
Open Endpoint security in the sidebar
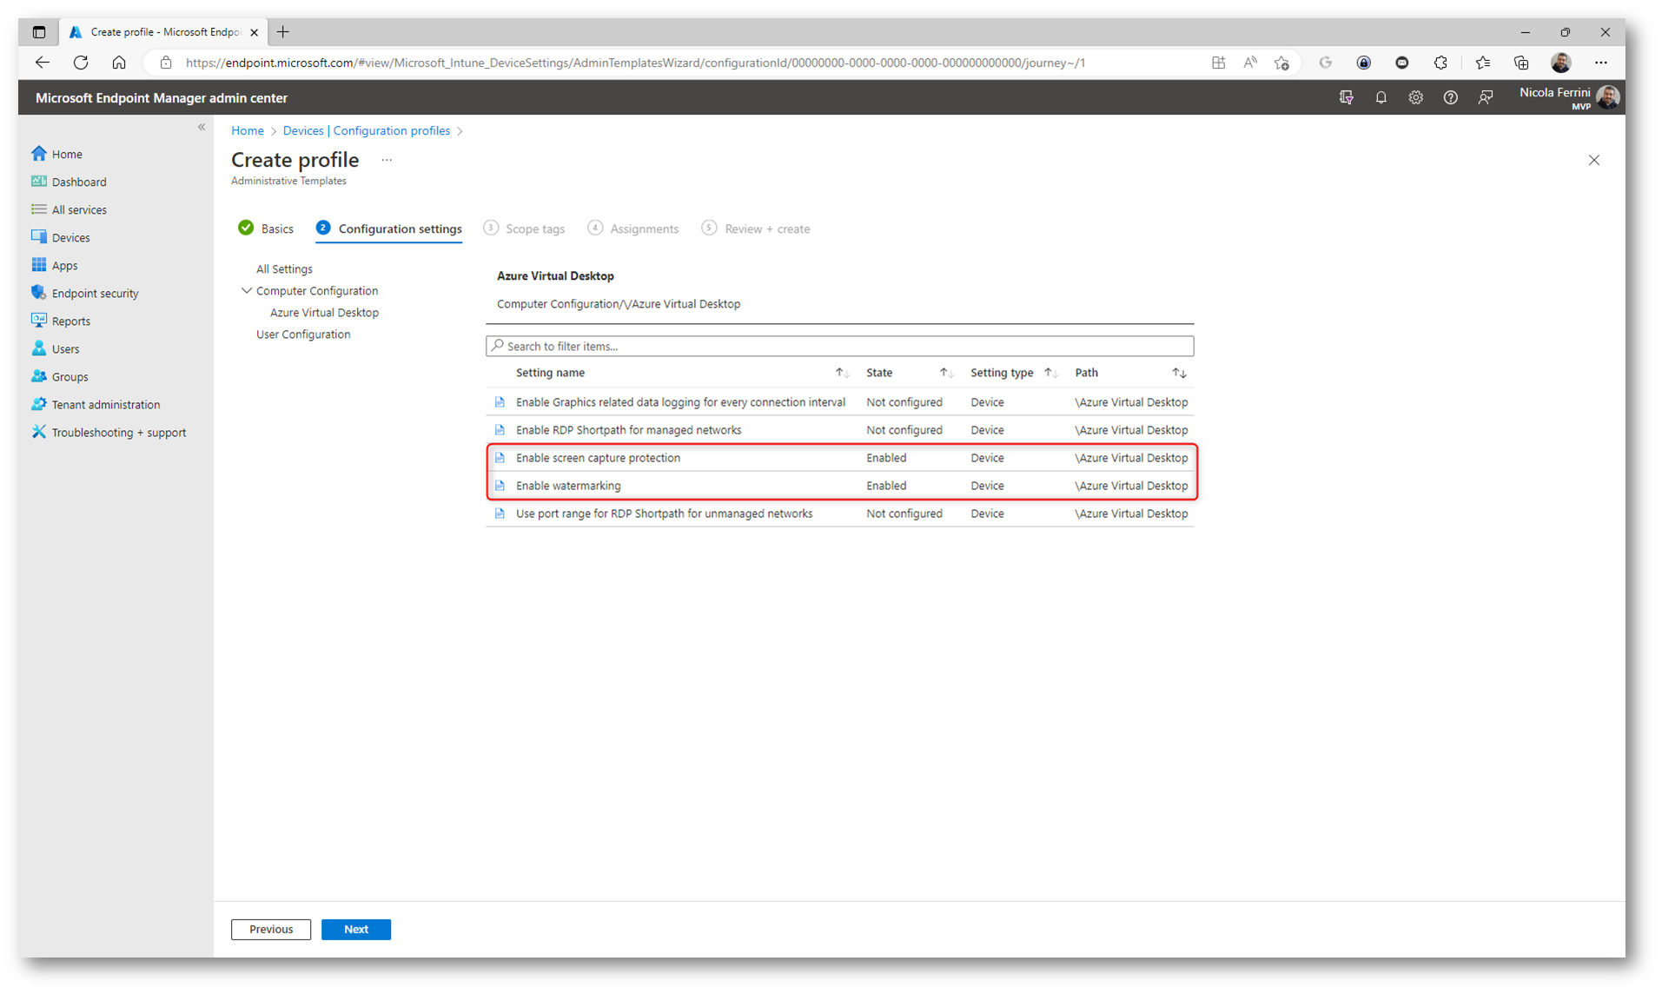(x=85, y=293)
